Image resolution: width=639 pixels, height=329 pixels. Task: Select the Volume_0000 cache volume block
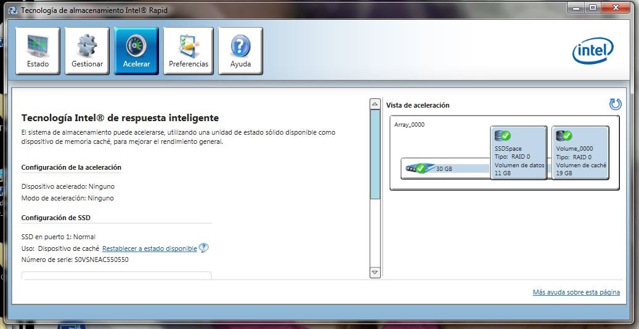(x=580, y=160)
